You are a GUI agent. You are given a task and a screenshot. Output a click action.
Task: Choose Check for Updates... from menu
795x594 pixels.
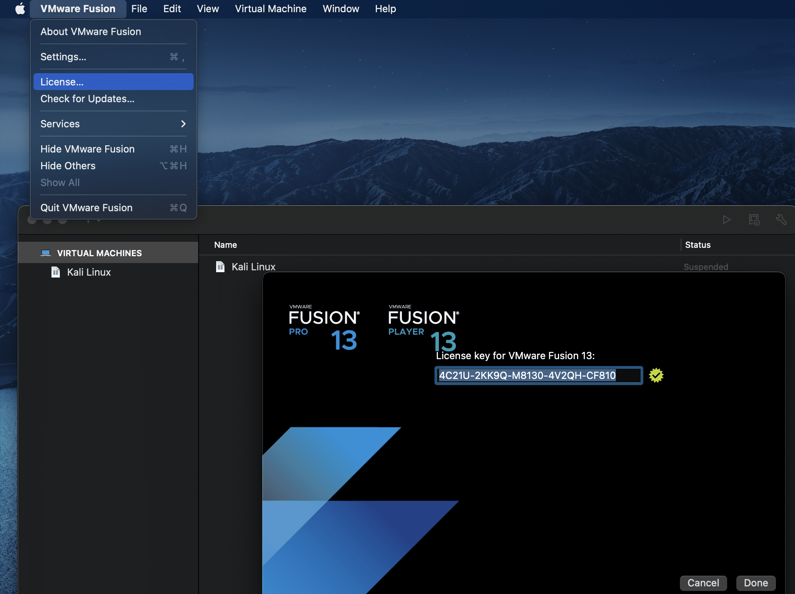point(87,99)
